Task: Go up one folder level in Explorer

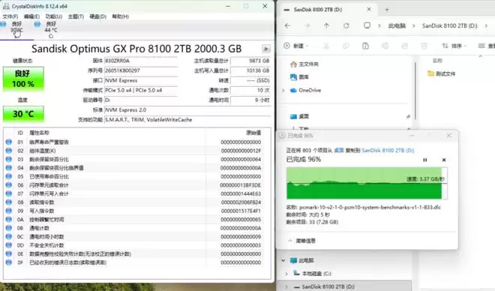Action: [326, 25]
